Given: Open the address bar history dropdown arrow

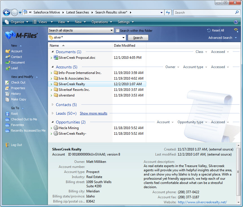Looking at the screenshot, I should tap(161, 12).
